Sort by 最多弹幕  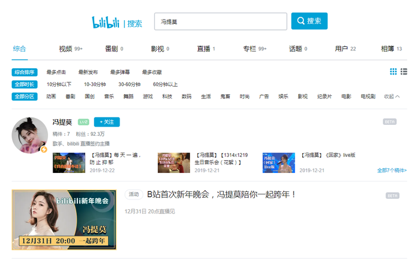click(120, 72)
